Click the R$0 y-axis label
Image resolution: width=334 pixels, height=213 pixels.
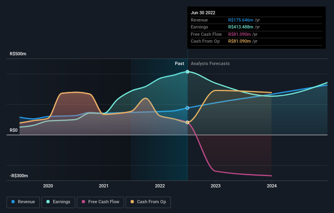(14, 130)
